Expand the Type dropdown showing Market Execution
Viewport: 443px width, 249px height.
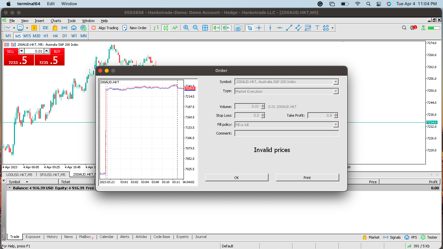pyautogui.click(x=336, y=91)
